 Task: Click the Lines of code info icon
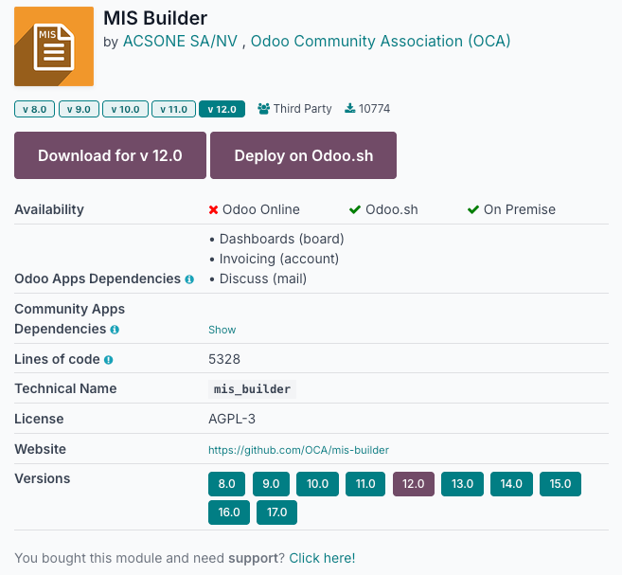pyautogui.click(x=108, y=360)
